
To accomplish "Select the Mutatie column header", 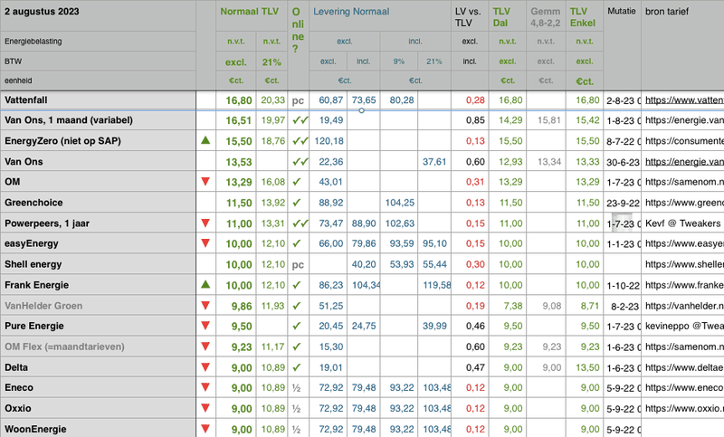I will [620, 14].
